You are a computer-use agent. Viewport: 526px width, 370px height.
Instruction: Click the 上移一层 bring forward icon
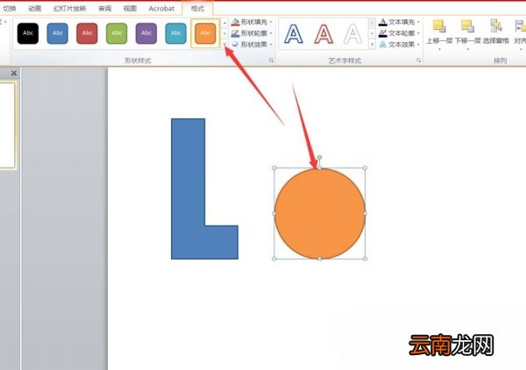[439, 26]
